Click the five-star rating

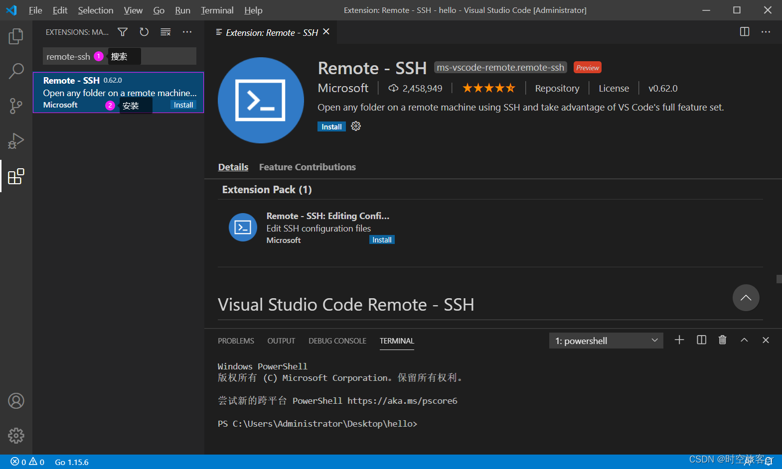point(489,88)
